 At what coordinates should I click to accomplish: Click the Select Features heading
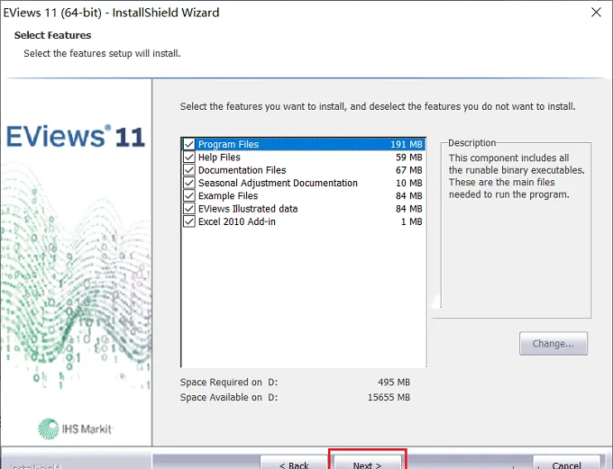point(52,35)
